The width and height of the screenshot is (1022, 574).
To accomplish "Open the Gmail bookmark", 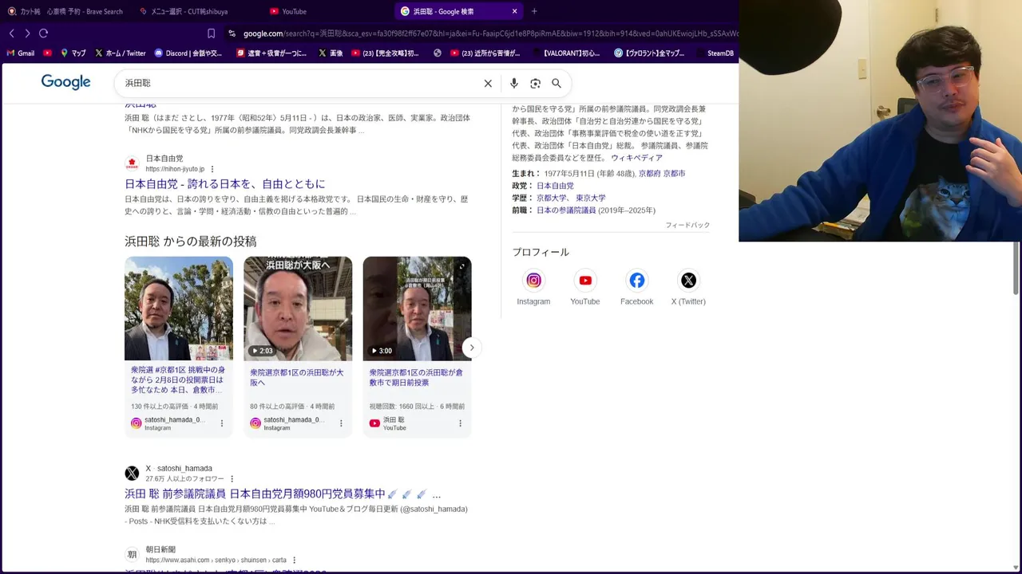I will pyautogui.click(x=21, y=53).
